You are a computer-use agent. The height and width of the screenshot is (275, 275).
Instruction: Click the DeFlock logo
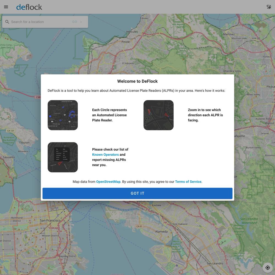click(x=29, y=7)
